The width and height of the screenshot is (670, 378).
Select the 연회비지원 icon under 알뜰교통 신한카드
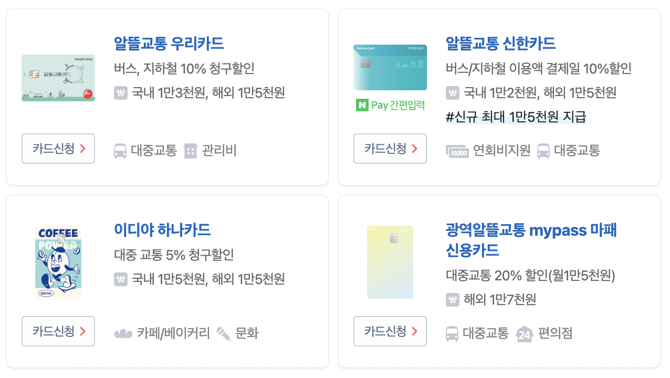(x=457, y=151)
